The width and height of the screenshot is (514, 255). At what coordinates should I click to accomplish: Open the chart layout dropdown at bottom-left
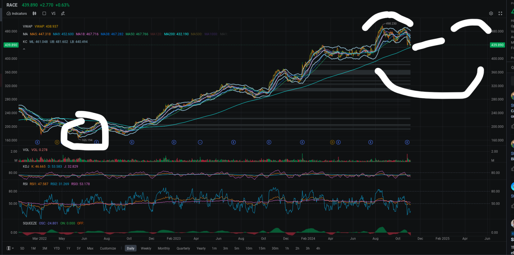coord(10,248)
